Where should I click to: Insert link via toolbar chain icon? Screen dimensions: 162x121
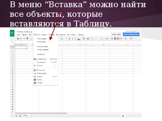pyautogui.click(x=112, y=39)
